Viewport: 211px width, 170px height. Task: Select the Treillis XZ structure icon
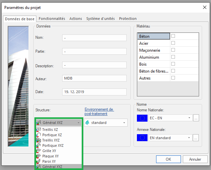[x=39, y=130]
